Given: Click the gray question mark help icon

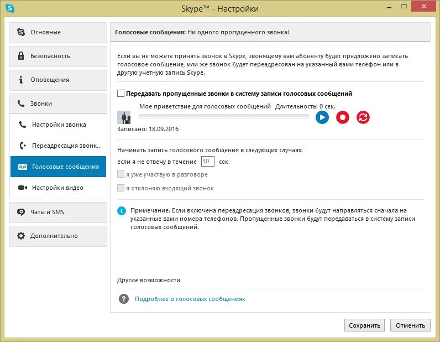Looking at the screenshot, I should coord(124,299).
